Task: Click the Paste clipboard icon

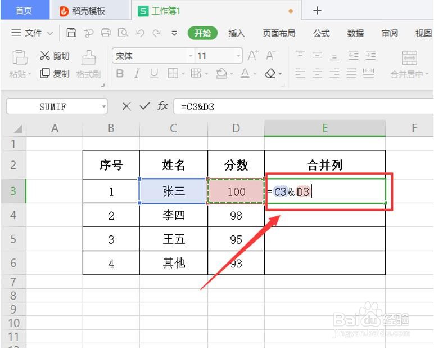Action: (20, 57)
